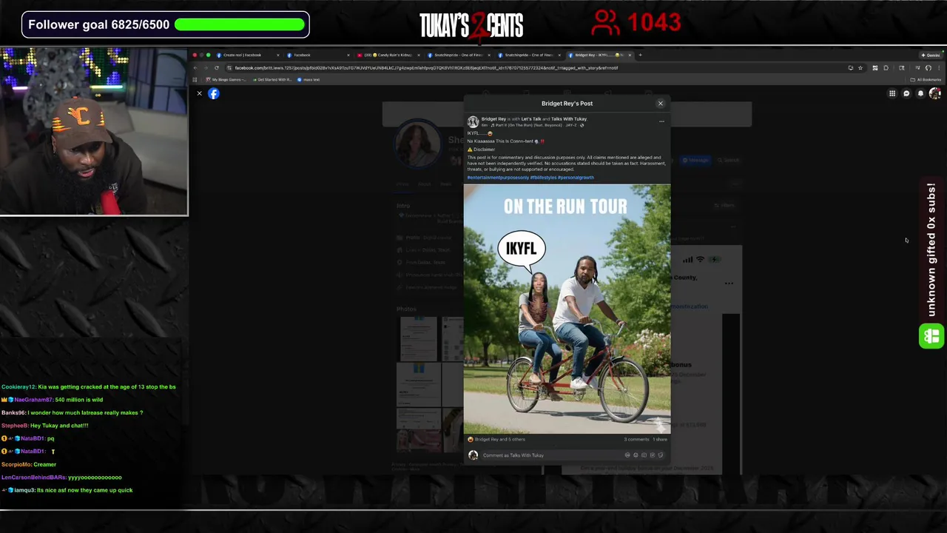Switch to the first Snatchinpride tab
Image resolution: width=947 pixels, height=533 pixels.
[x=459, y=55]
